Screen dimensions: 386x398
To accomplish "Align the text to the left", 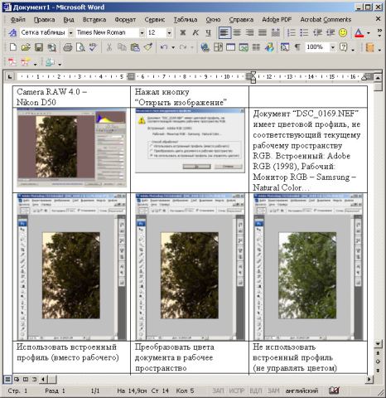I will [x=224, y=32].
